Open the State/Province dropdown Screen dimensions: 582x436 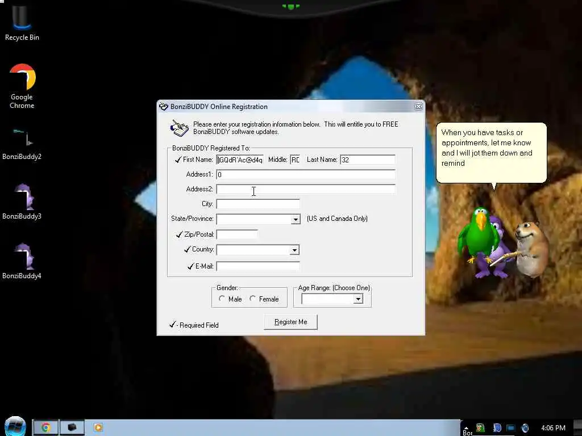[x=296, y=219]
